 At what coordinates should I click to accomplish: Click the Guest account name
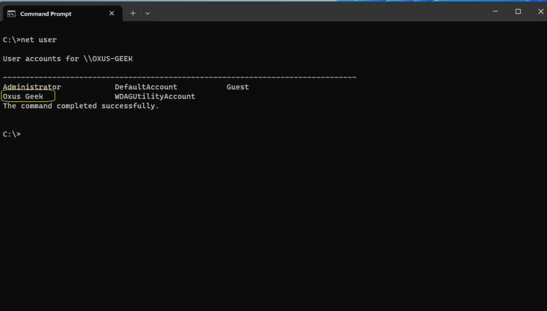coord(238,87)
